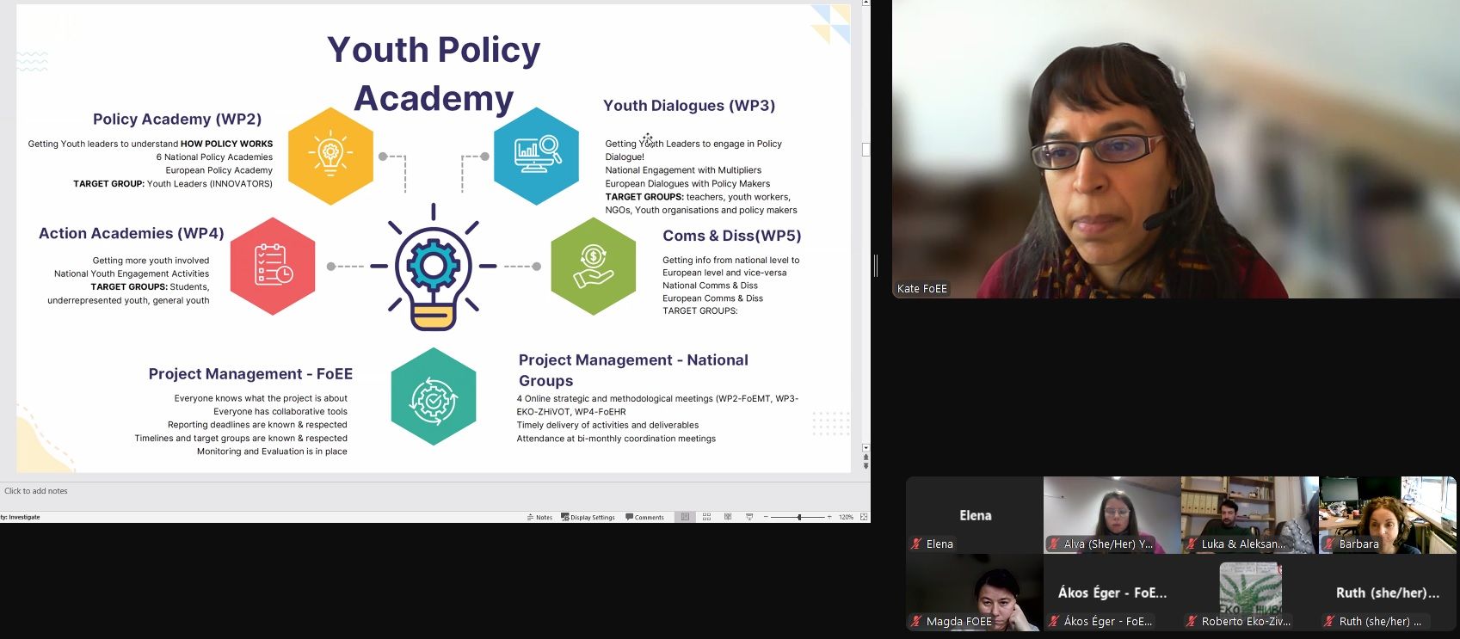Click the central lightbulb with gear graphic

click(x=433, y=267)
